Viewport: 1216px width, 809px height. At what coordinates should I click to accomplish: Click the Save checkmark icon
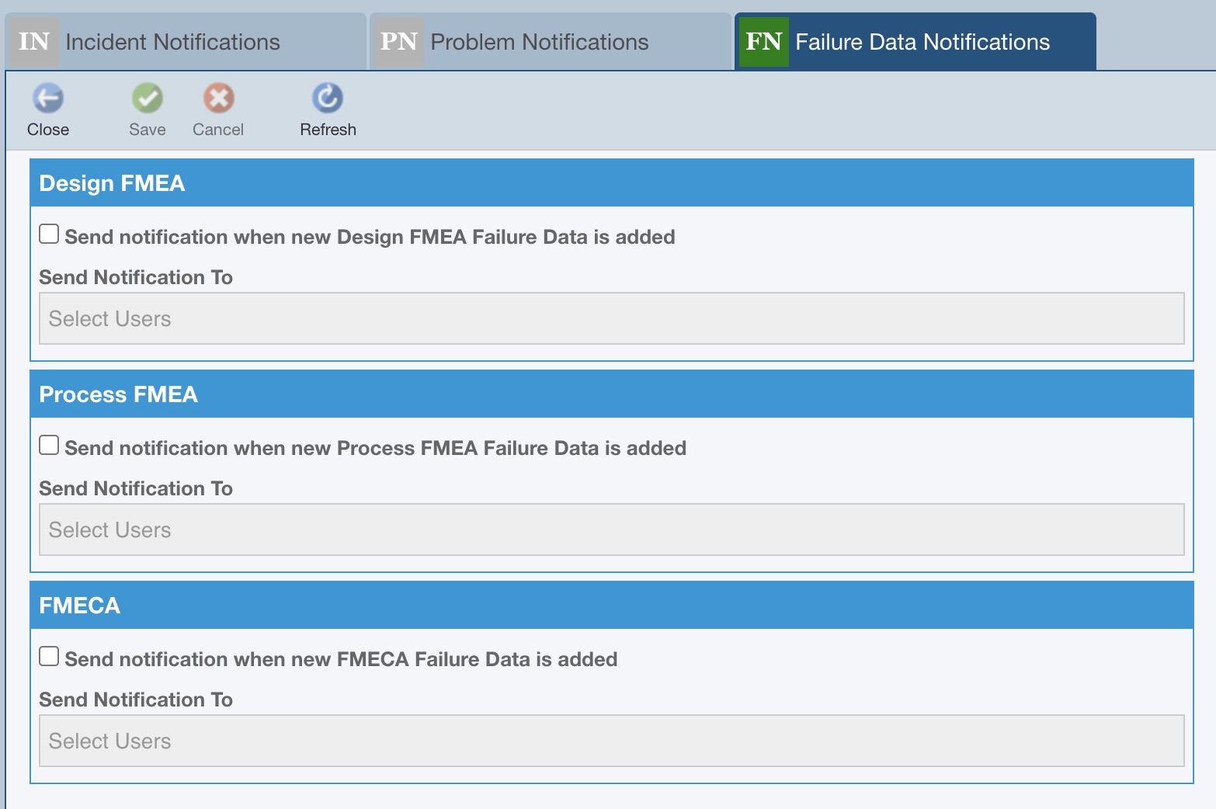coord(147,99)
